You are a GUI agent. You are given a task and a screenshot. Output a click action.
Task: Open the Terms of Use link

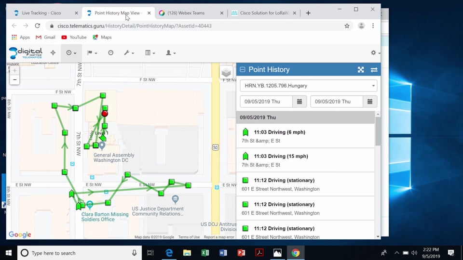[189, 237]
